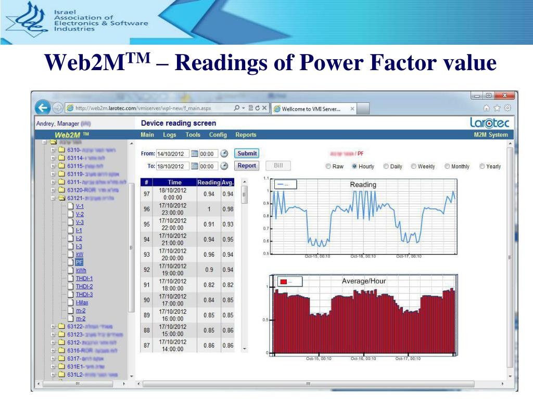Expand the 6311 tree folder
The height and width of the screenshot is (399, 533).
53,182
